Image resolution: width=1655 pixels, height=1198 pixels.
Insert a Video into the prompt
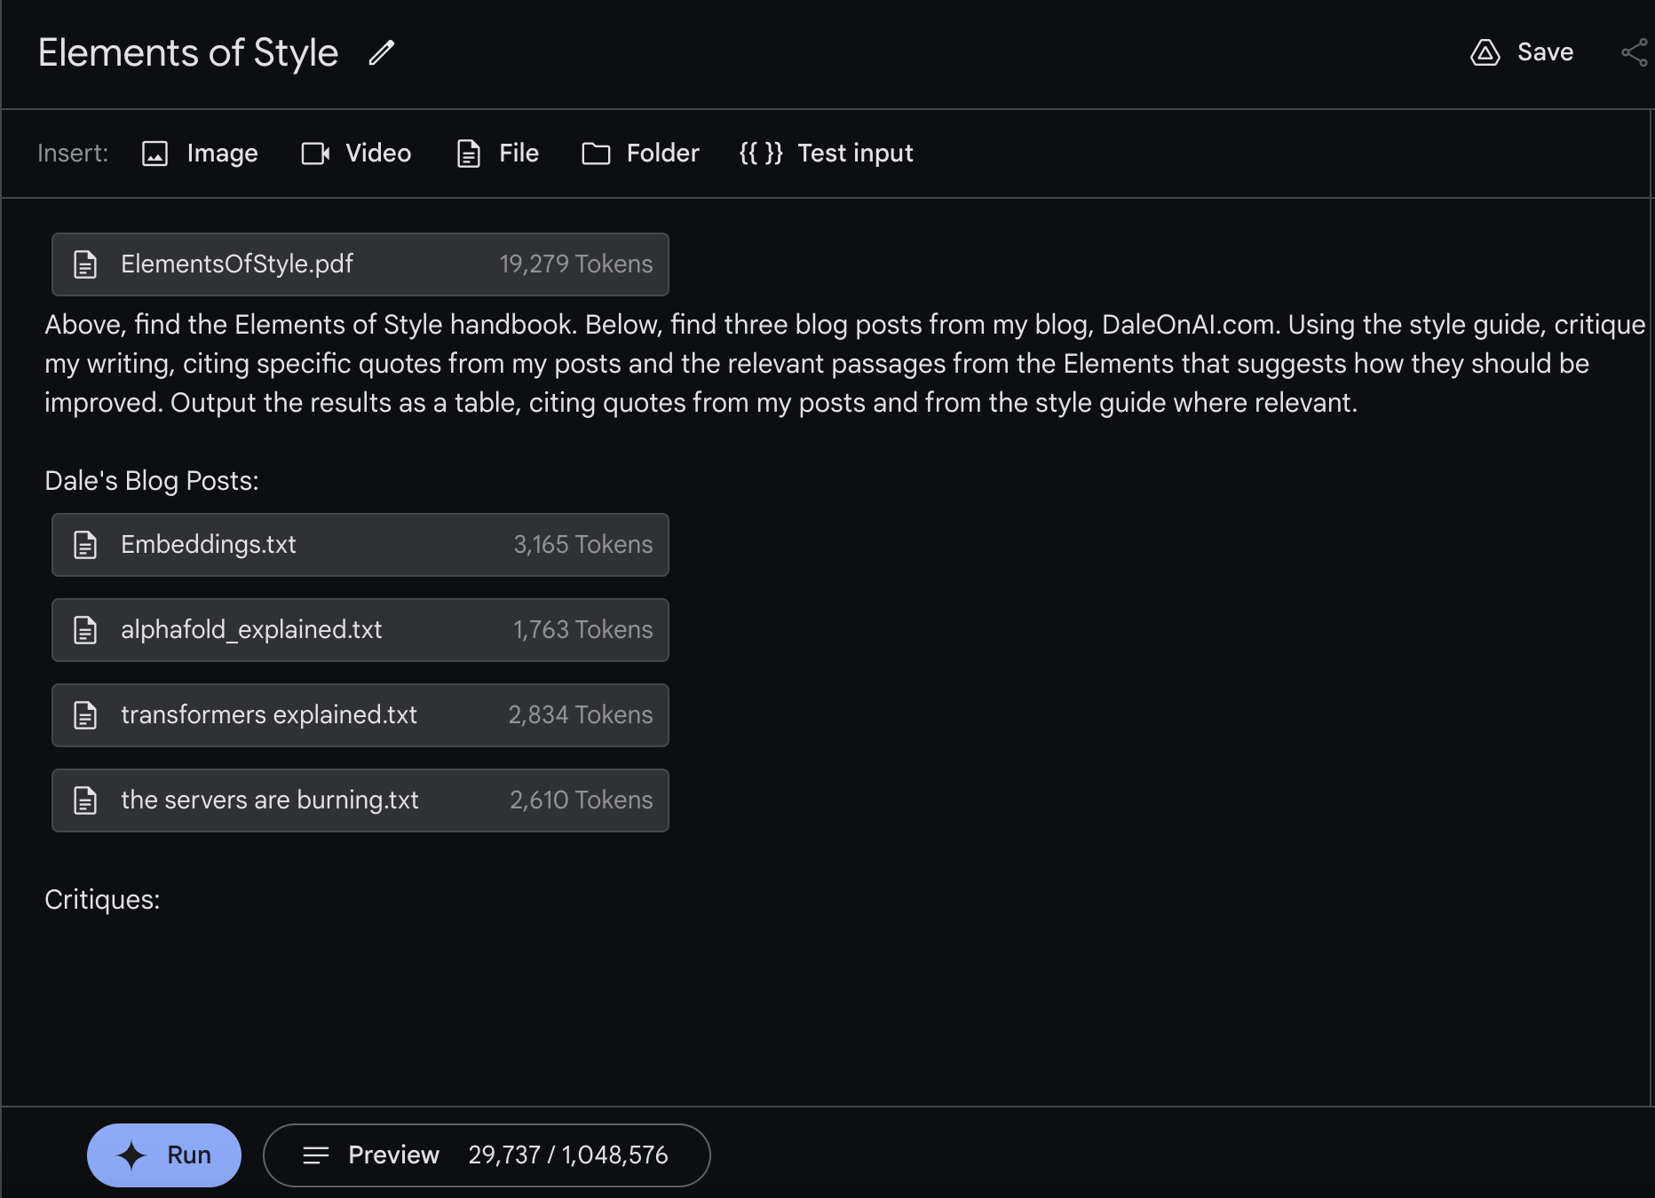point(356,154)
